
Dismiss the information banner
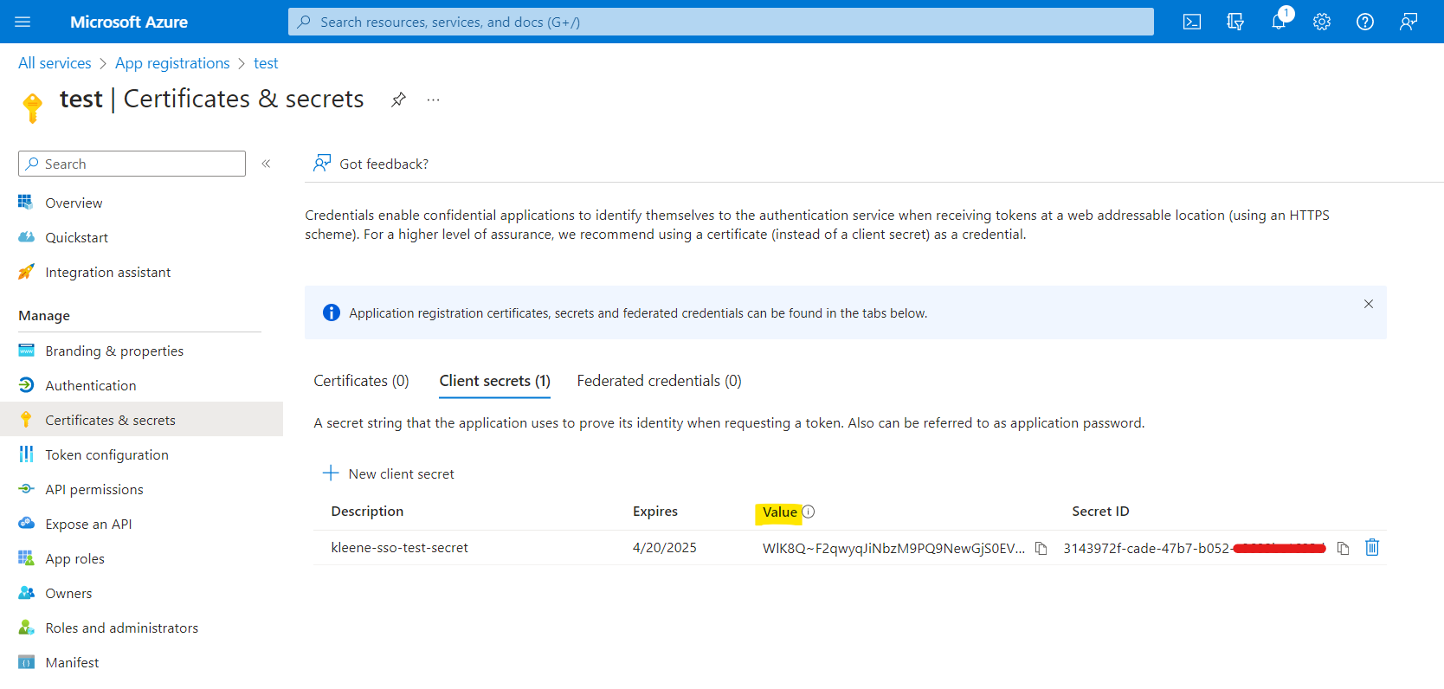point(1369,304)
